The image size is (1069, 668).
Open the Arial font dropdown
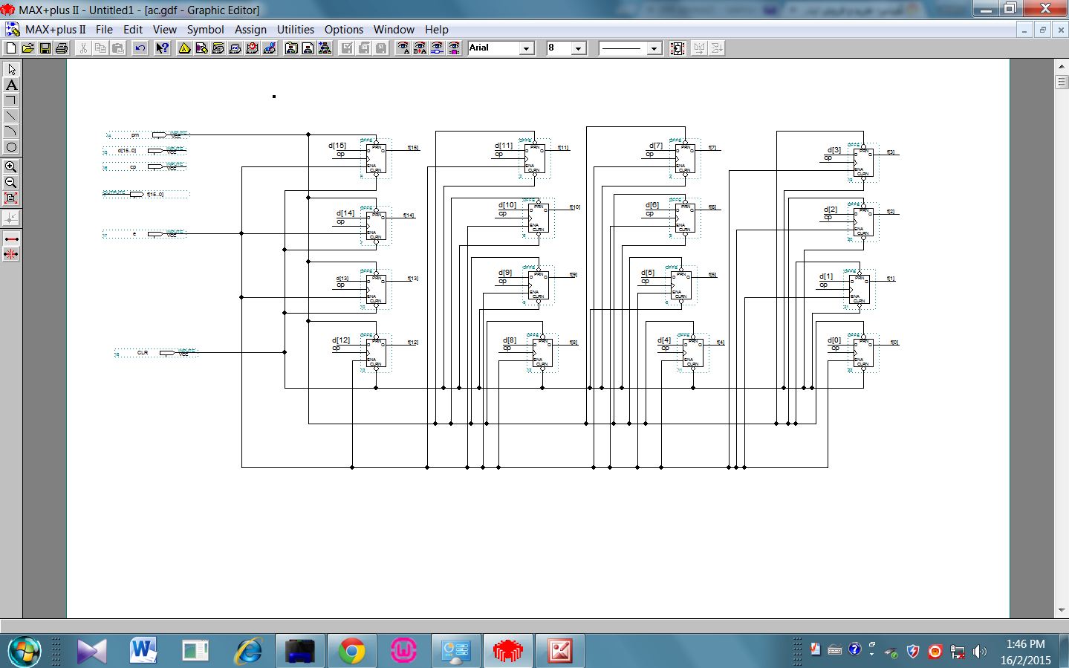pyautogui.click(x=527, y=48)
